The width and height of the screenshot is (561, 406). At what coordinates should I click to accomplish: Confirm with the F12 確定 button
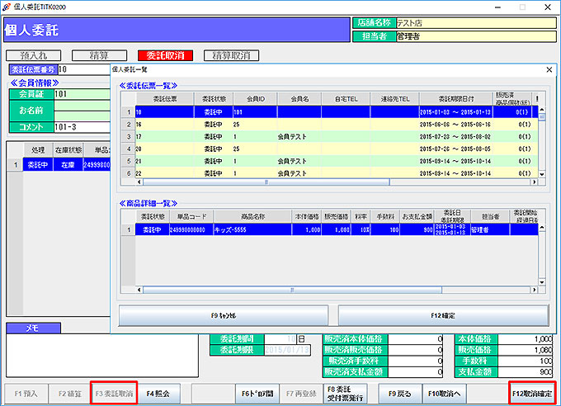coord(443,314)
